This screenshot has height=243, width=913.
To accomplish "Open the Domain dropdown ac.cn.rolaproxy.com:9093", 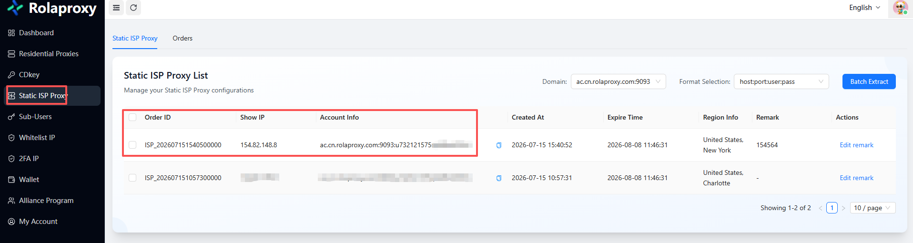I will 619,81.
